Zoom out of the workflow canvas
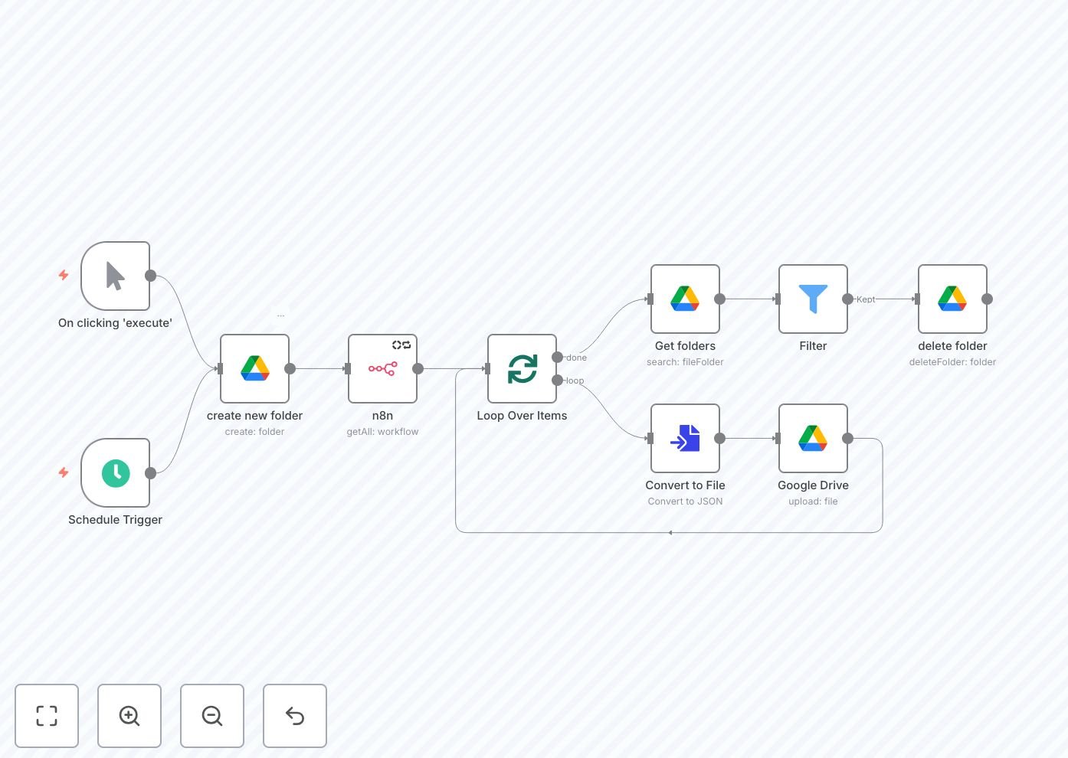The image size is (1068, 758). [212, 716]
